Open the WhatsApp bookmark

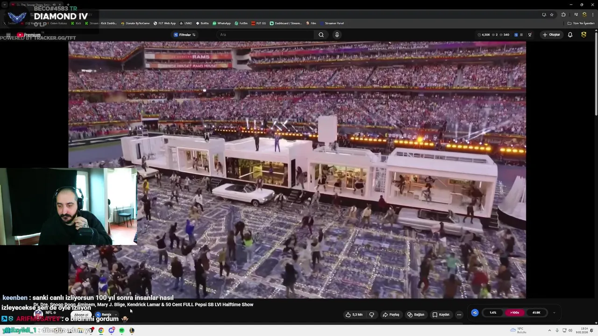pyautogui.click(x=221, y=23)
